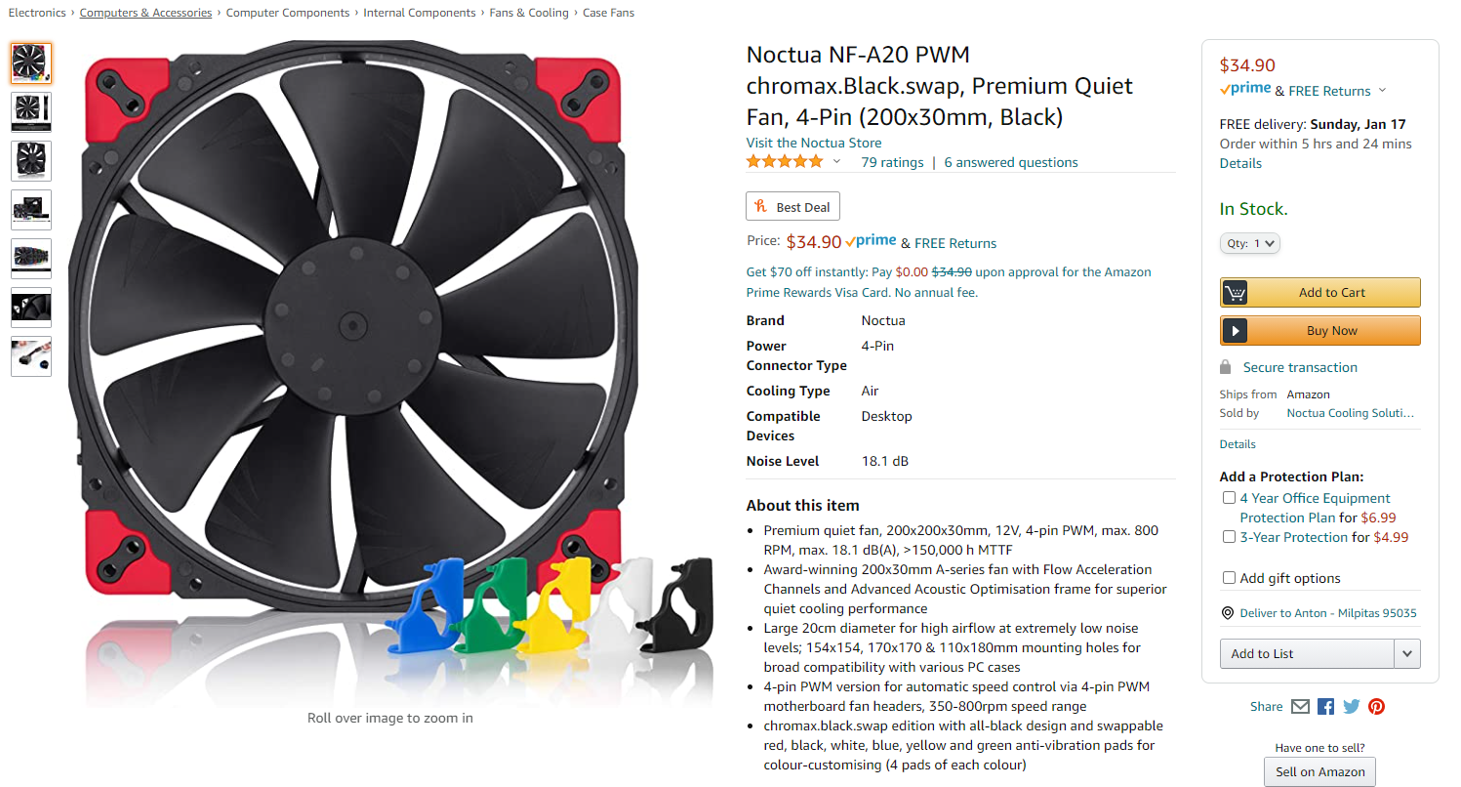Screen dimensions: 1461x787
Task: Share the product via email icon
Action: (1300, 706)
